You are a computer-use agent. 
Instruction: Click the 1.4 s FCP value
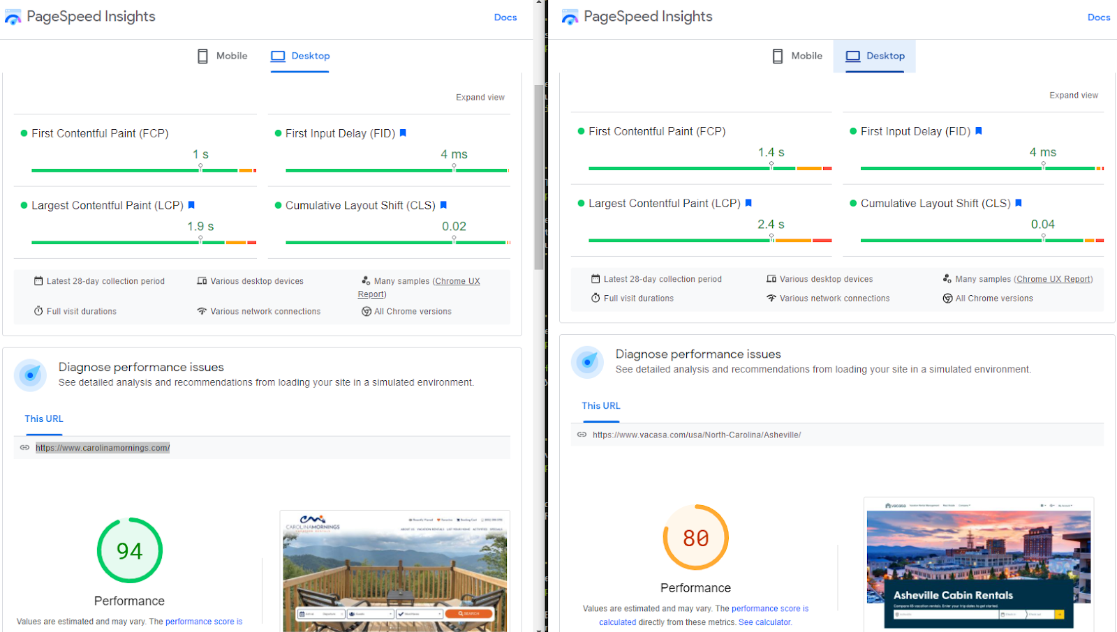[771, 152]
